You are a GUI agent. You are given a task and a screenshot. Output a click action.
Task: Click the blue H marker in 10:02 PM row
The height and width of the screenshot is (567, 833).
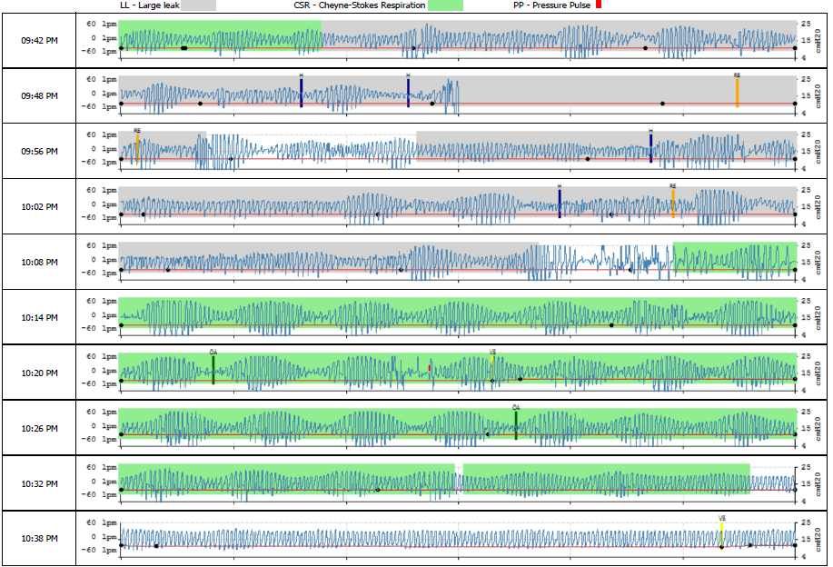click(560, 203)
